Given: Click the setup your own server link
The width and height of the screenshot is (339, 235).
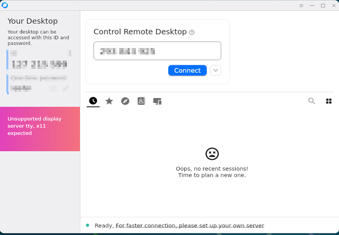Looking at the screenshot, I should point(190,226).
